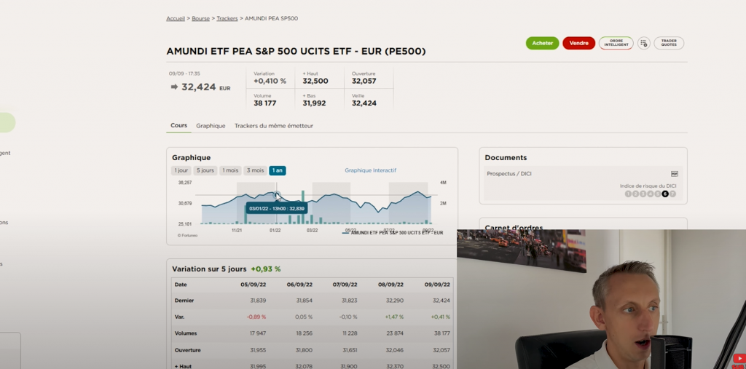Select the active "1 an" period button
This screenshot has height=369, width=746.
pos(277,170)
